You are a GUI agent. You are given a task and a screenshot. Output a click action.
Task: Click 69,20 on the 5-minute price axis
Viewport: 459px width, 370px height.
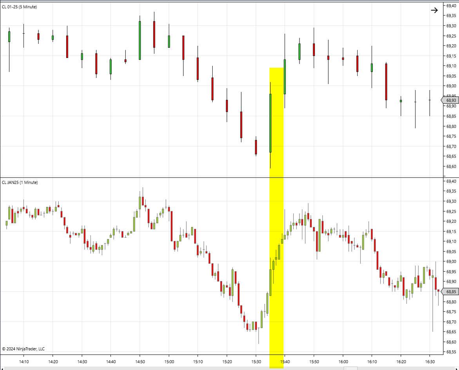point(451,46)
